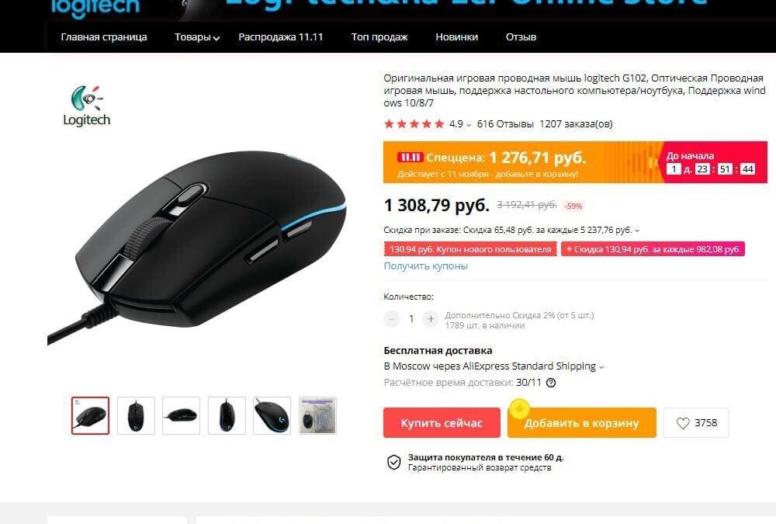The image size is (776, 524).
Task: Add item to wishlist via heart icon
Action: pos(682,423)
